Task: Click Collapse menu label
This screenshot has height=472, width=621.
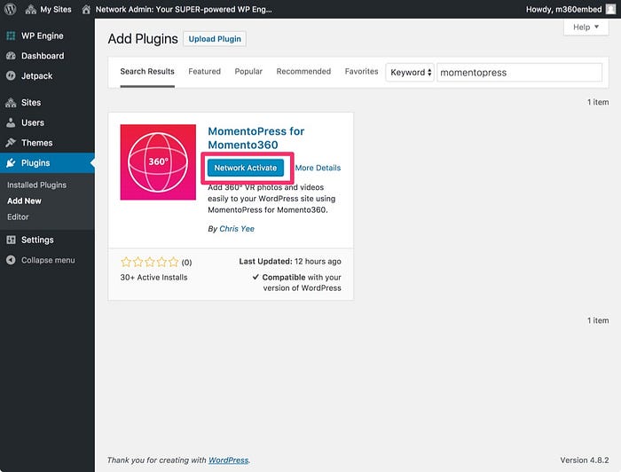Action: click(x=48, y=260)
